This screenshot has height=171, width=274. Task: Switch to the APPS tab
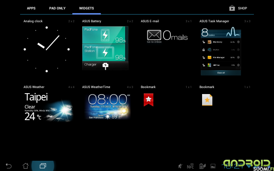[31, 8]
